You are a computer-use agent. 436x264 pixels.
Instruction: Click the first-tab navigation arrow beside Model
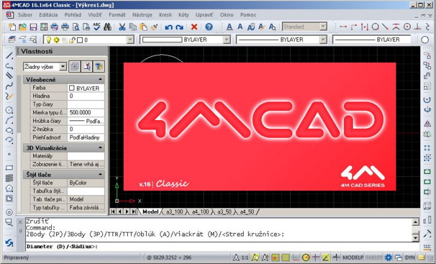pos(113,212)
